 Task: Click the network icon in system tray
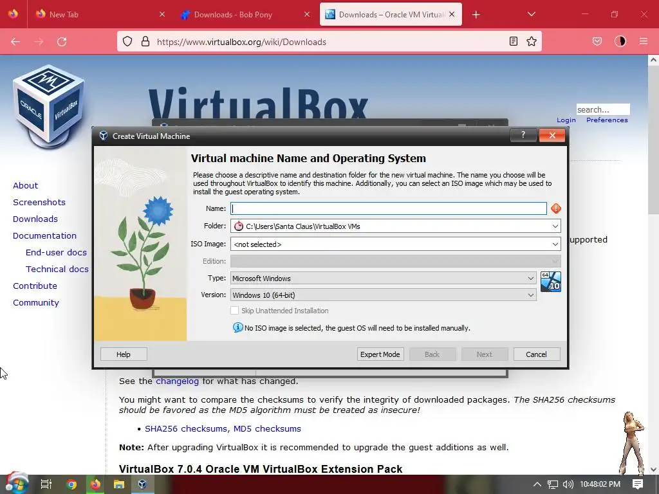pos(553,484)
